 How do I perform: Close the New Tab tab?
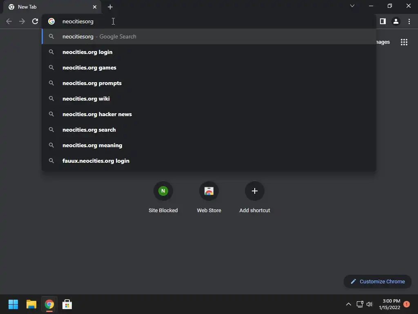(x=95, y=7)
